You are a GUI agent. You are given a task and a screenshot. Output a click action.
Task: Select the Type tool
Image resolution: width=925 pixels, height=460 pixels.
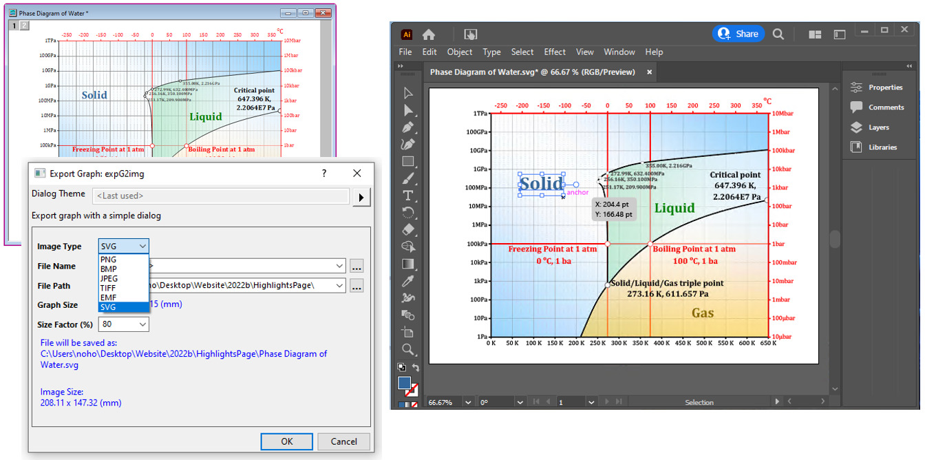pos(408,196)
